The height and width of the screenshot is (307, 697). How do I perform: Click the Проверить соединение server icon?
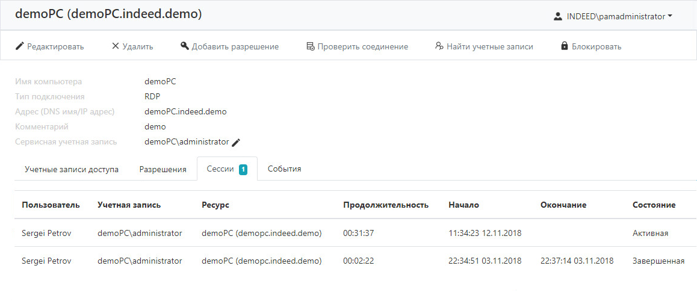tap(311, 46)
